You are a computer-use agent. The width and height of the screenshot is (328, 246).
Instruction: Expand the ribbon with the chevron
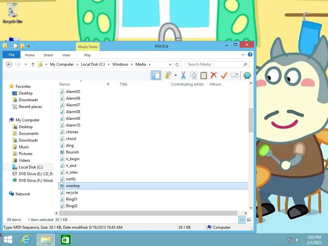[243, 54]
